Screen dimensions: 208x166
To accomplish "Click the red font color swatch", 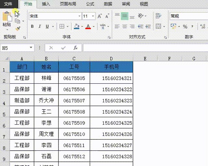I will 88,26.
